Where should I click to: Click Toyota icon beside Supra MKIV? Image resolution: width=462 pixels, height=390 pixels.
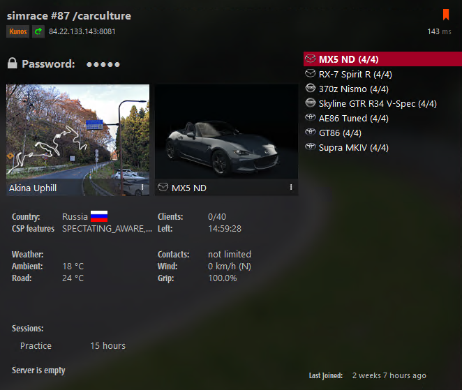[x=311, y=146]
